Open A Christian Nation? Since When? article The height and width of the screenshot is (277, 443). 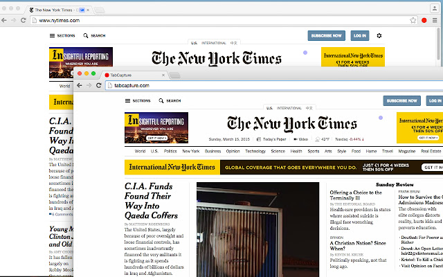[358, 246]
